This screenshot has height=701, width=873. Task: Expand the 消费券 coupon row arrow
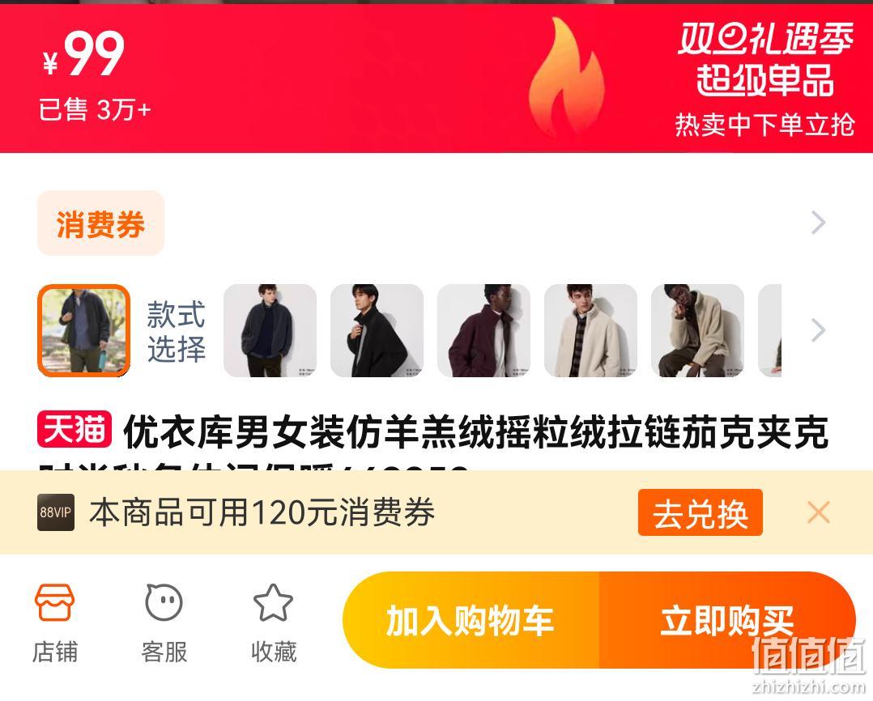[819, 223]
